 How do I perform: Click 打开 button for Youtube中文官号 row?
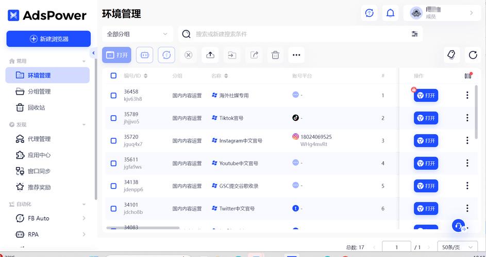(426, 163)
